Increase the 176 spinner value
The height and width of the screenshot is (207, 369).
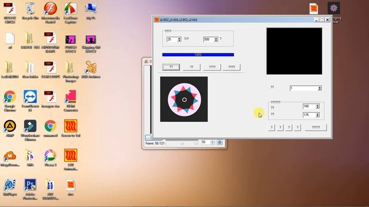coord(318,114)
